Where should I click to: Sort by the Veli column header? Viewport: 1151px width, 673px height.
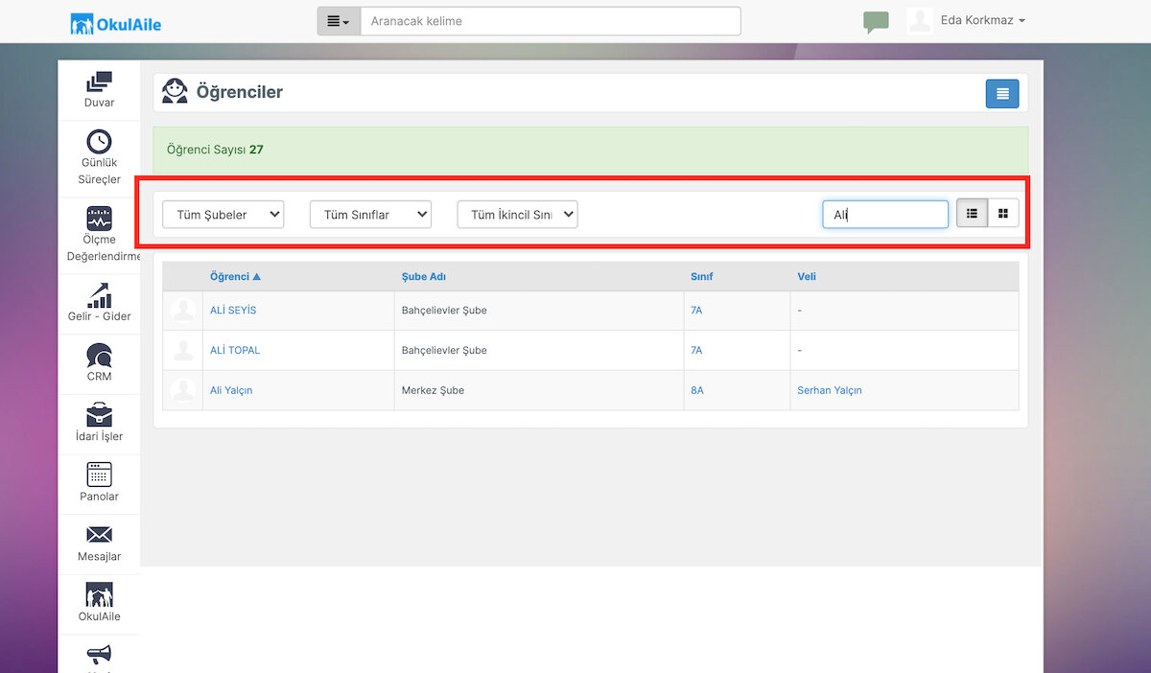[x=807, y=277]
